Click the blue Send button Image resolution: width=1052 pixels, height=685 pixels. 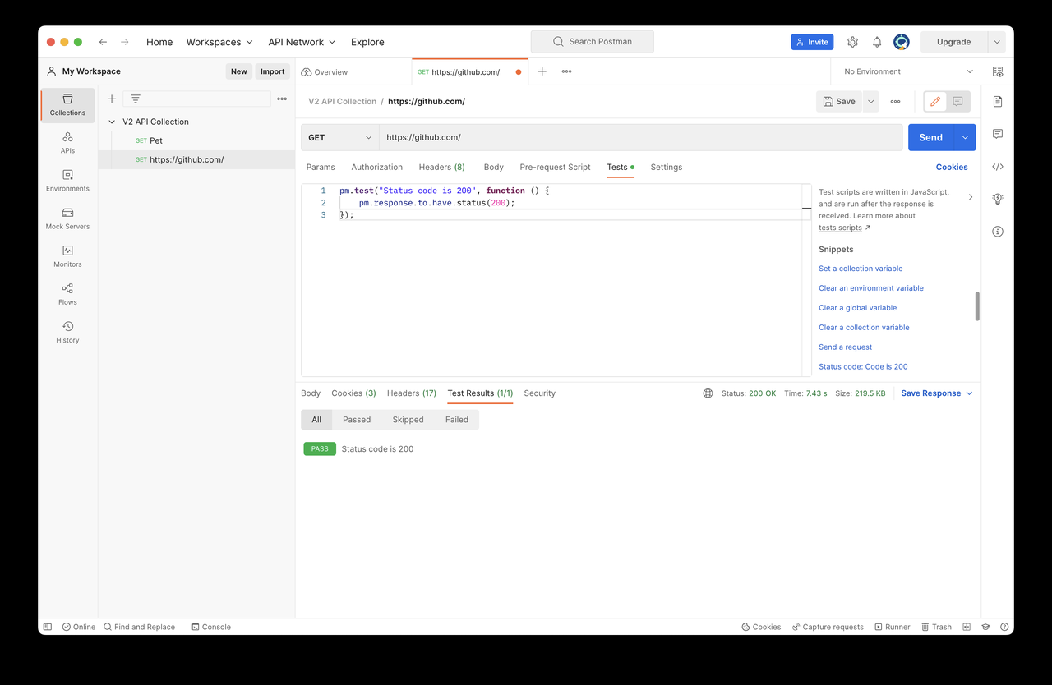click(930, 138)
